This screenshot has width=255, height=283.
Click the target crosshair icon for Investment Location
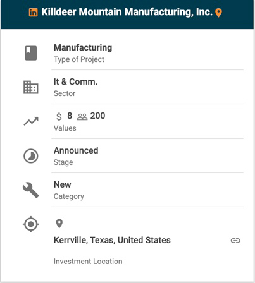tap(31, 224)
